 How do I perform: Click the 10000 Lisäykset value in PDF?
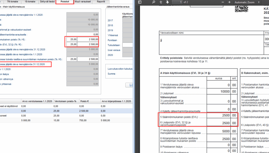pyautogui.click(x=225, y=92)
